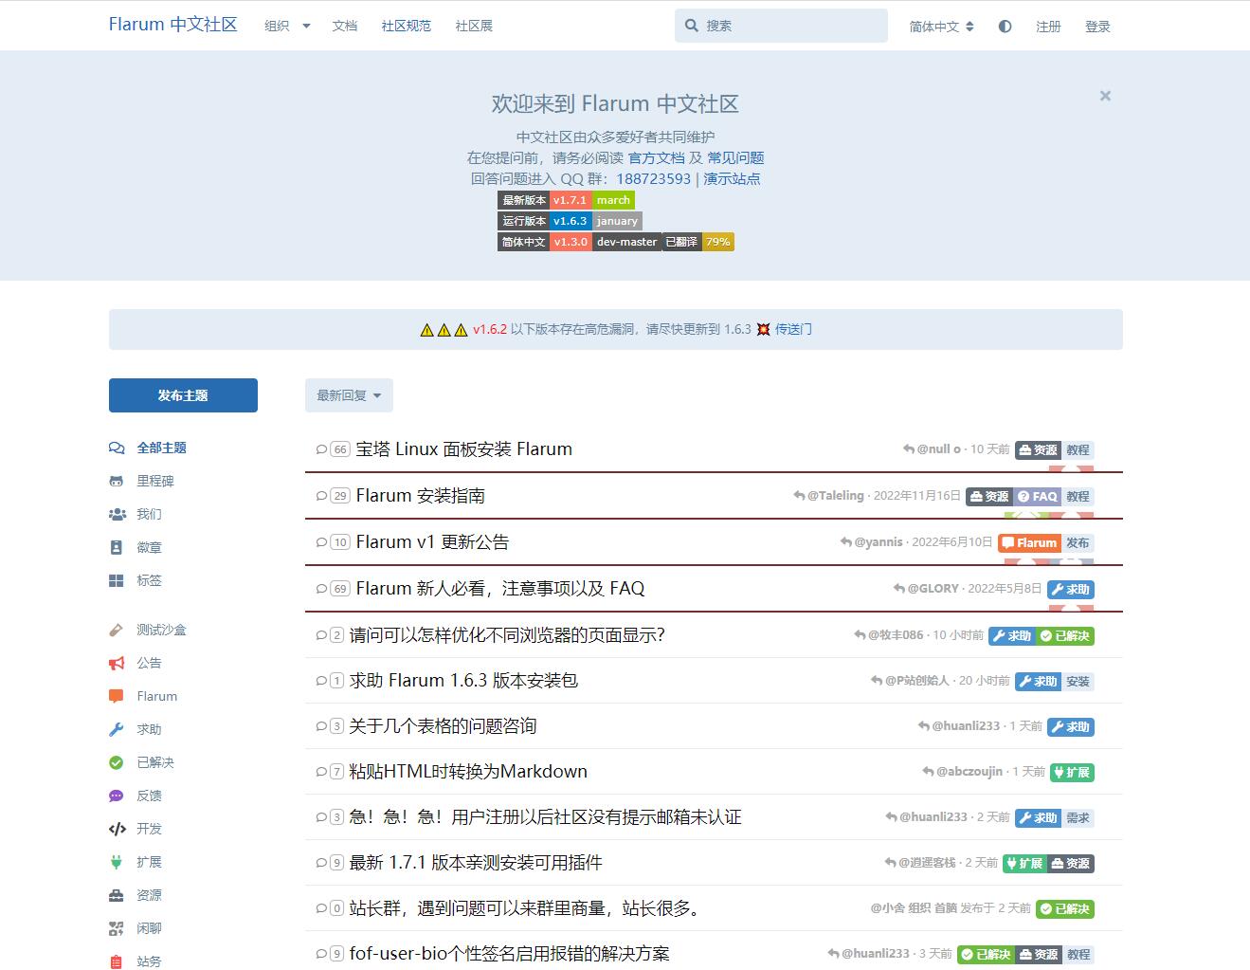Select 测试沙盒 eraser icon
The image size is (1250, 970).
(x=117, y=630)
